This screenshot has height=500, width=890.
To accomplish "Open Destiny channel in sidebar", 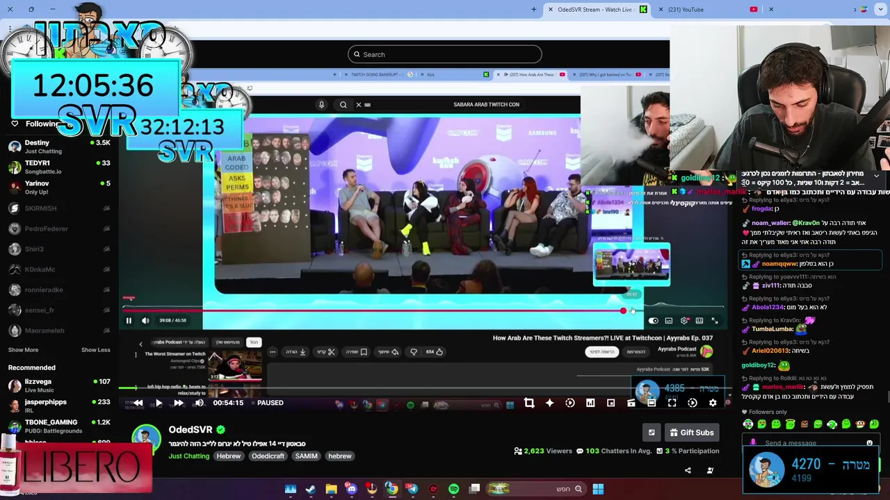I will pos(59,147).
